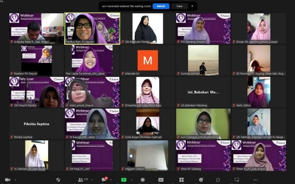Open the Whiteboards icon in toolbar
This screenshot has height=184, width=295.
(236, 180)
